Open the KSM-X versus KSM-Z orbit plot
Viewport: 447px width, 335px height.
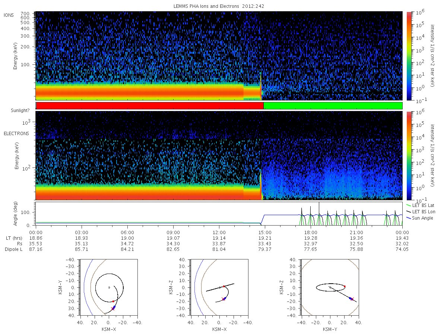219,287
